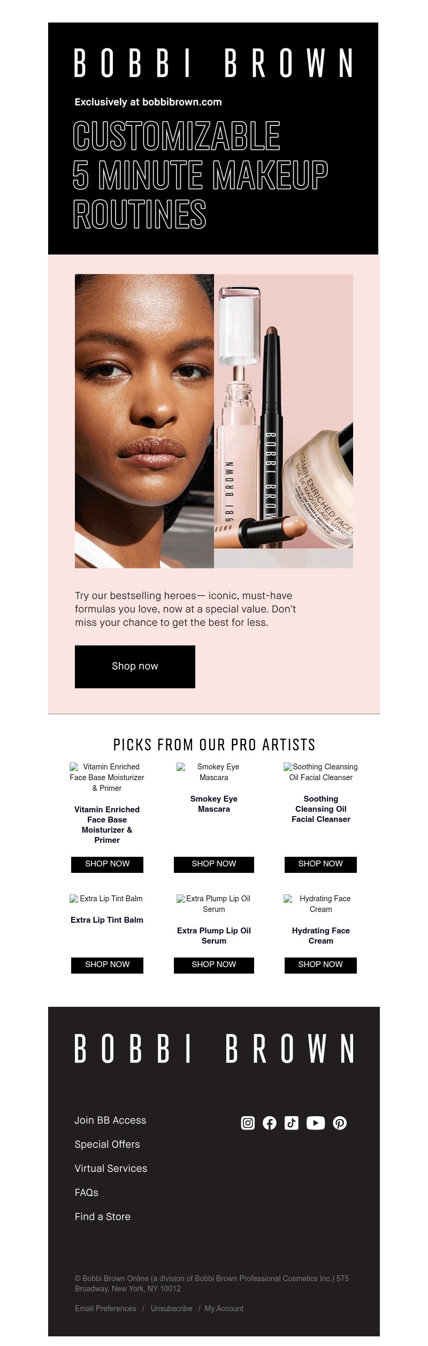Shop now under Hydrating Face Cream

[x=320, y=965]
